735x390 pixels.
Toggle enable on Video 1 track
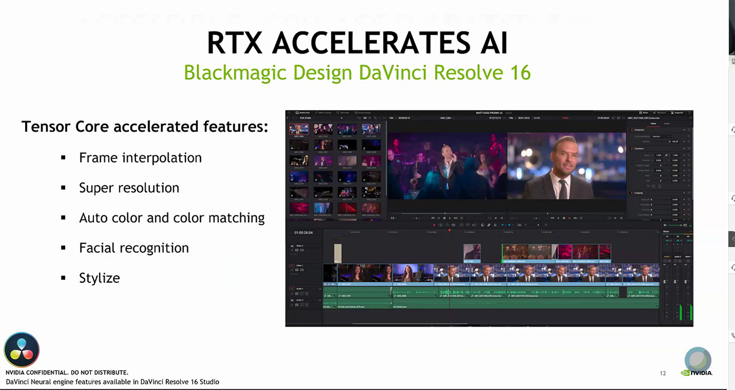pos(302,270)
